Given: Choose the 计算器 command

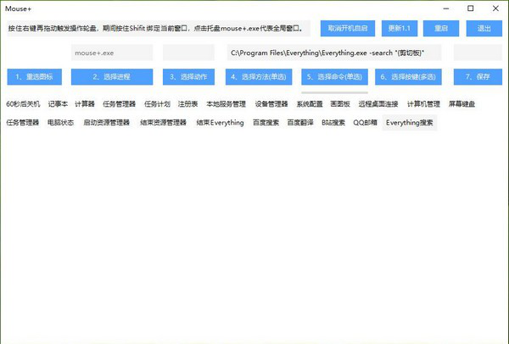Looking at the screenshot, I should [x=84, y=104].
